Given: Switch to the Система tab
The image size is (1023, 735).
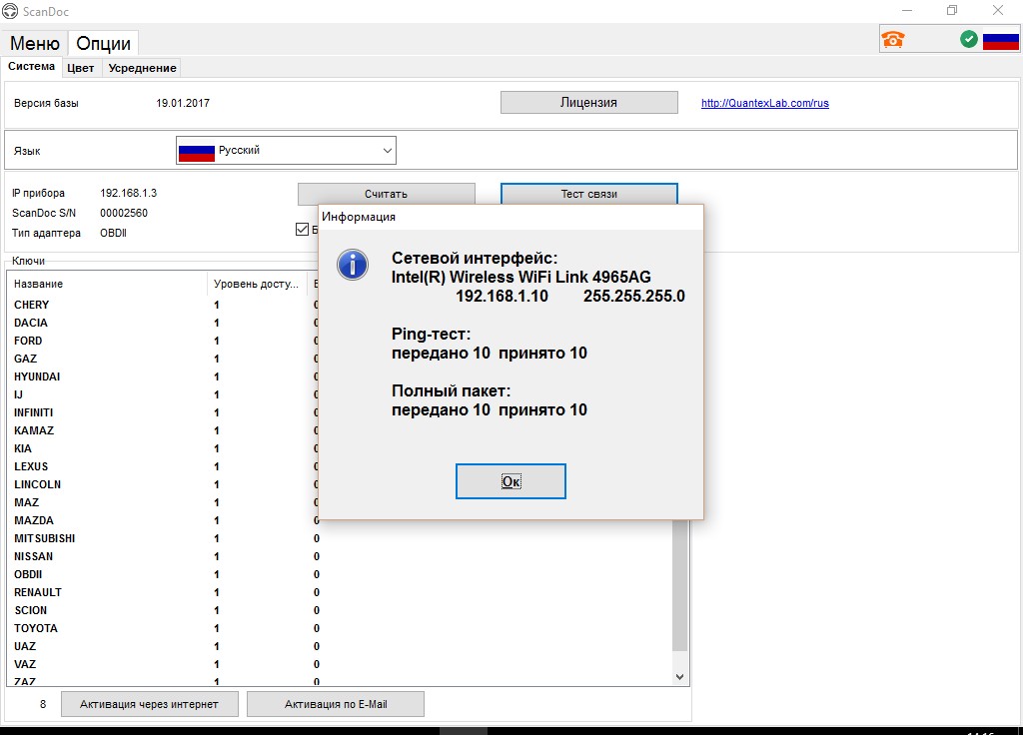Looking at the screenshot, I should [x=31, y=67].
